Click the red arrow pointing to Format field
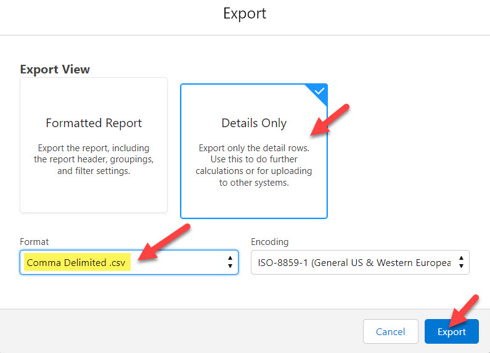The height and width of the screenshot is (353, 490). pyautogui.click(x=165, y=242)
